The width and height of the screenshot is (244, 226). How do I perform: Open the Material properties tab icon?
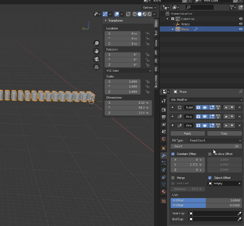pos(164,192)
